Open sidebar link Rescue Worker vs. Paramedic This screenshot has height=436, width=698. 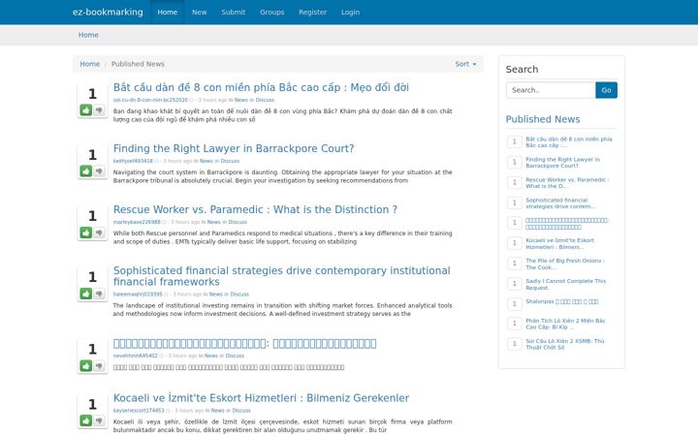click(x=567, y=183)
